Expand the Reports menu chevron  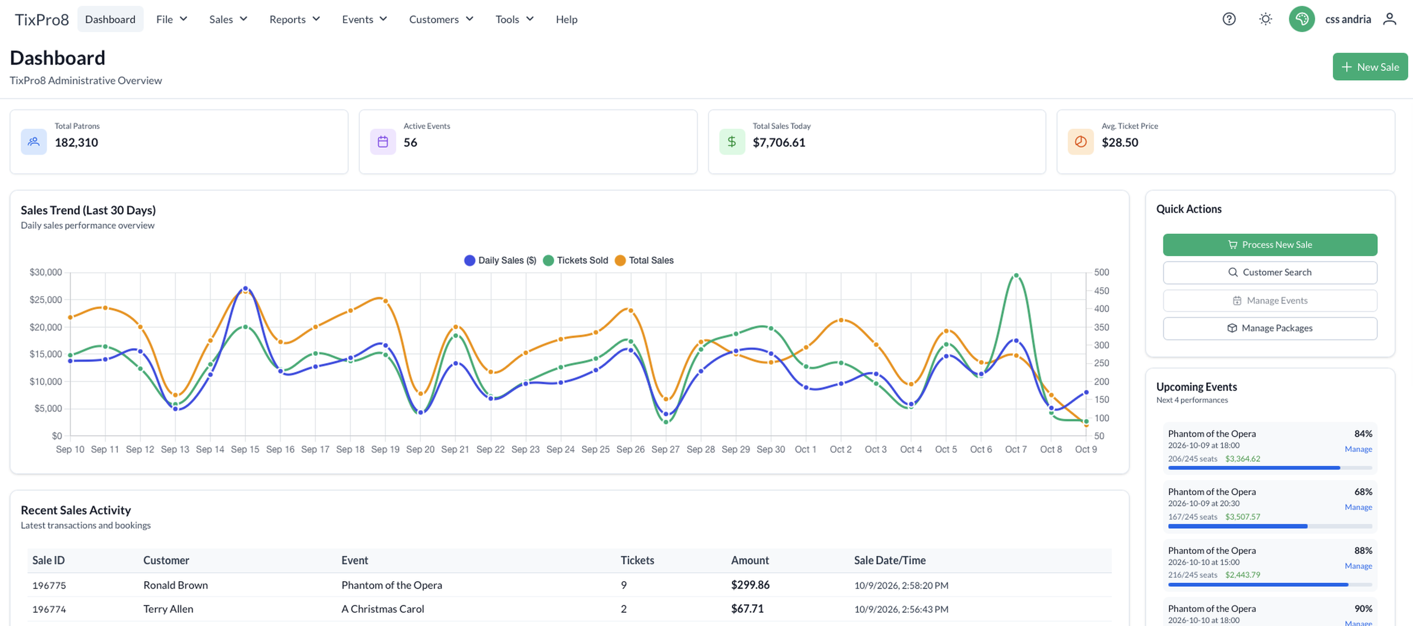click(316, 19)
